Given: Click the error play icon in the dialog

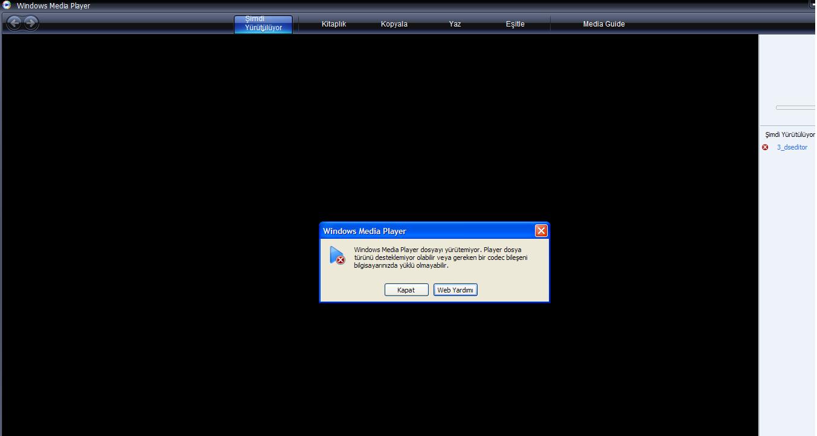Looking at the screenshot, I should coord(337,255).
